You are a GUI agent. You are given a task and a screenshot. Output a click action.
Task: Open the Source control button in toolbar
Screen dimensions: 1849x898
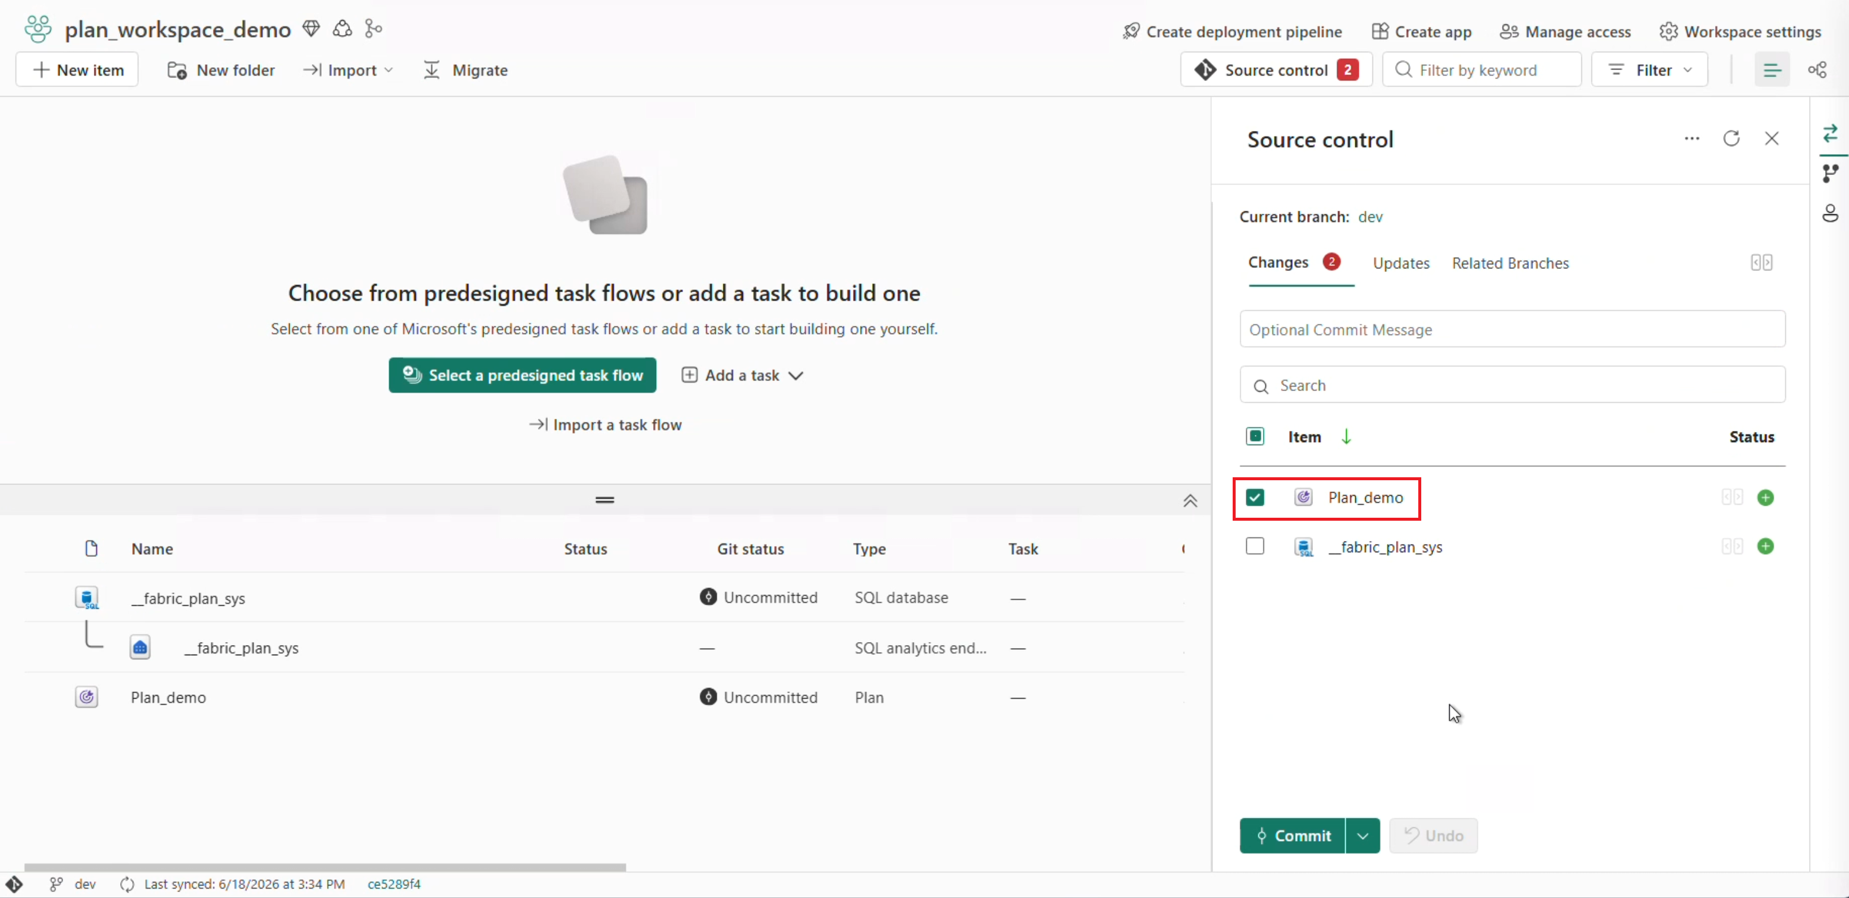[1276, 70]
